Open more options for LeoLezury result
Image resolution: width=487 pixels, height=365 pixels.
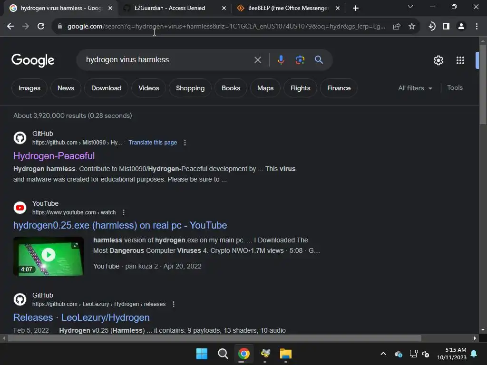[174, 304]
